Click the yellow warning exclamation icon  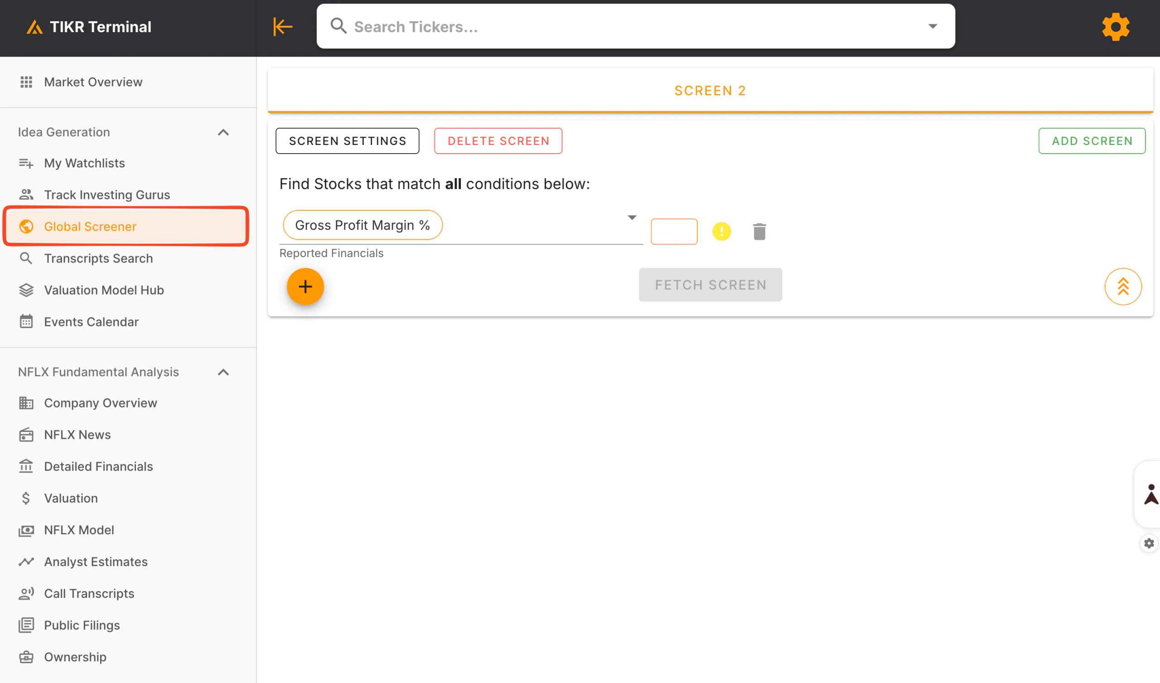pos(721,232)
